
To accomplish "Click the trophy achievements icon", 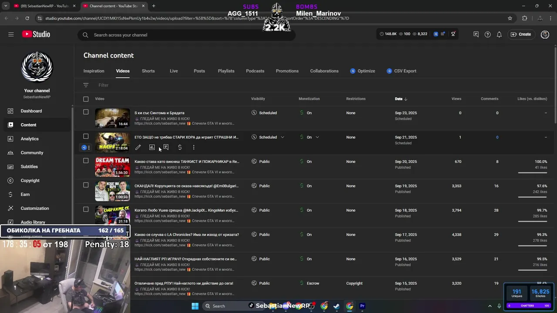I will (x=453, y=34).
